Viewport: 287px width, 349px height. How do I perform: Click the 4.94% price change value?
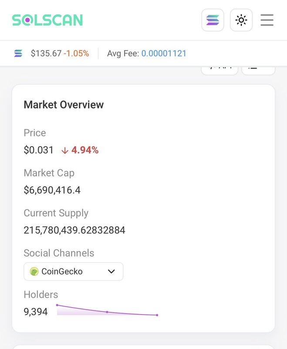pyautogui.click(x=85, y=151)
